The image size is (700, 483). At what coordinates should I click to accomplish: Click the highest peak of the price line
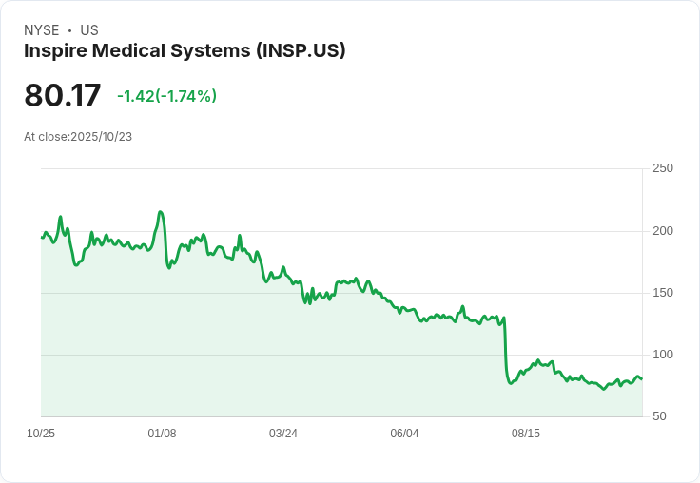161,212
